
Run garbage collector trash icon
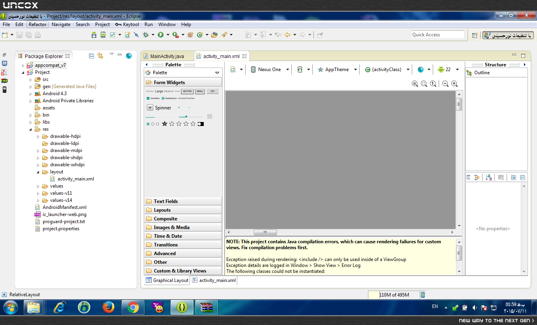[423, 295]
